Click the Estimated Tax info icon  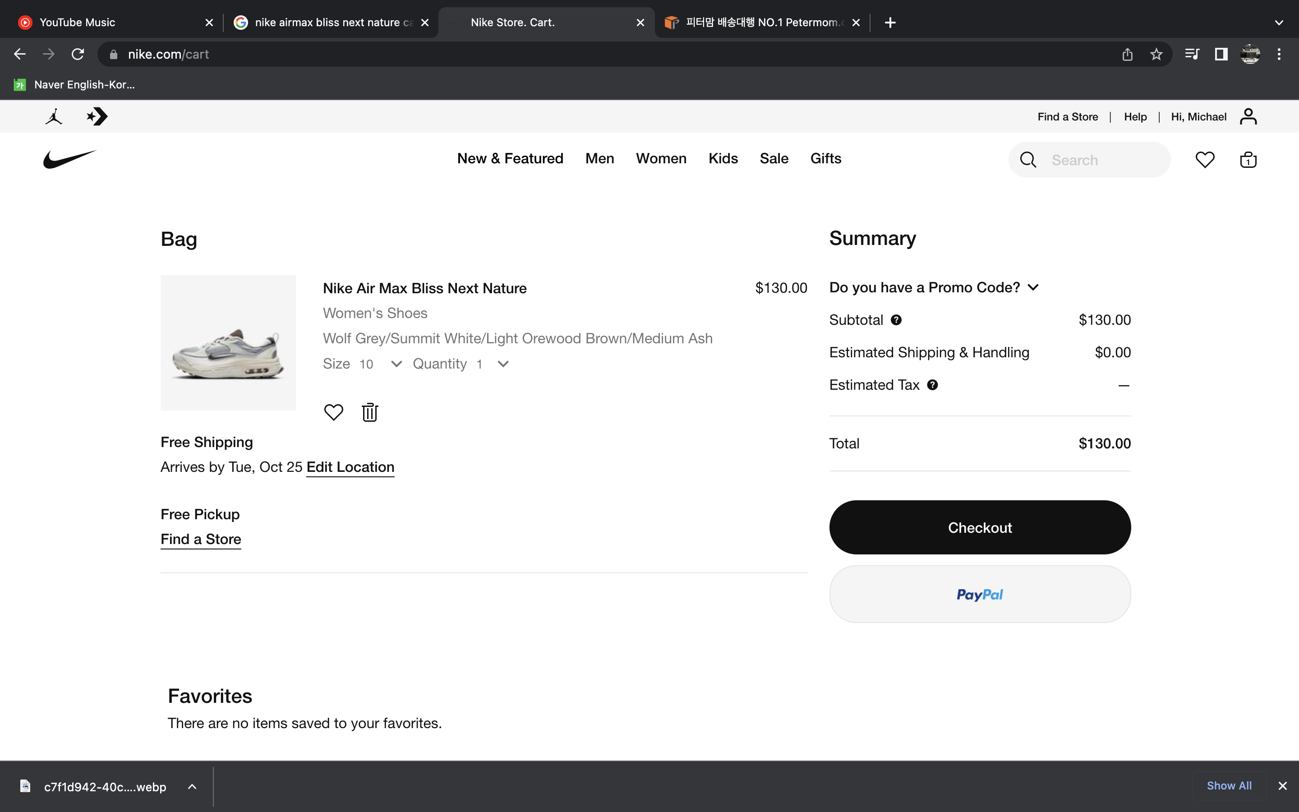pos(932,385)
